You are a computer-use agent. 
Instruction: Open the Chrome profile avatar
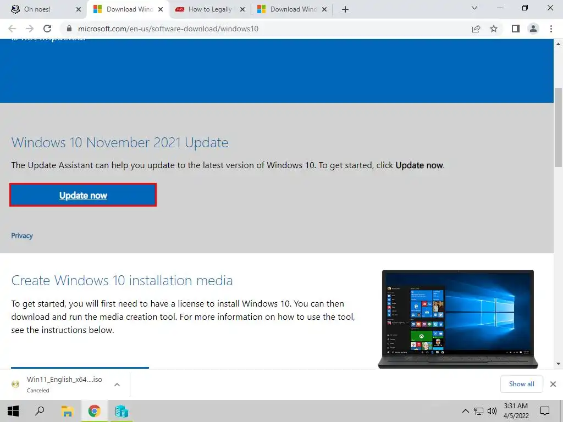(x=533, y=29)
